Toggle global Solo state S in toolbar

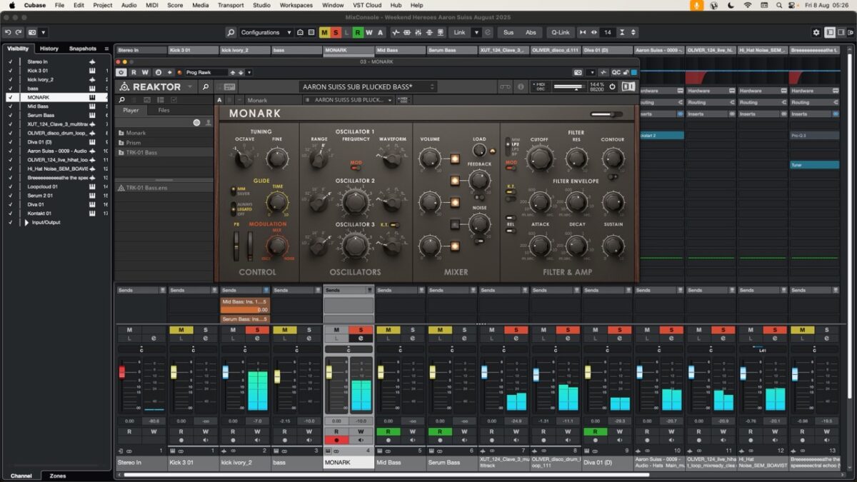tap(336, 32)
